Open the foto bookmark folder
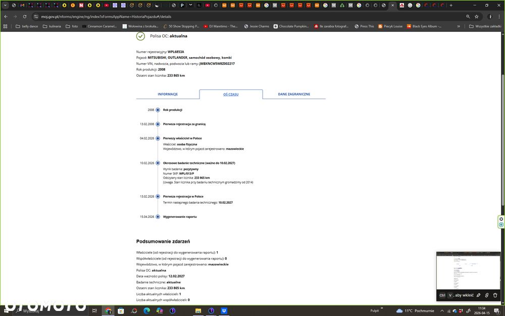The image size is (505, 316). 72,26
